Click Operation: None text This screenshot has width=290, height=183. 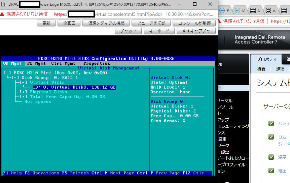point(170,92)
